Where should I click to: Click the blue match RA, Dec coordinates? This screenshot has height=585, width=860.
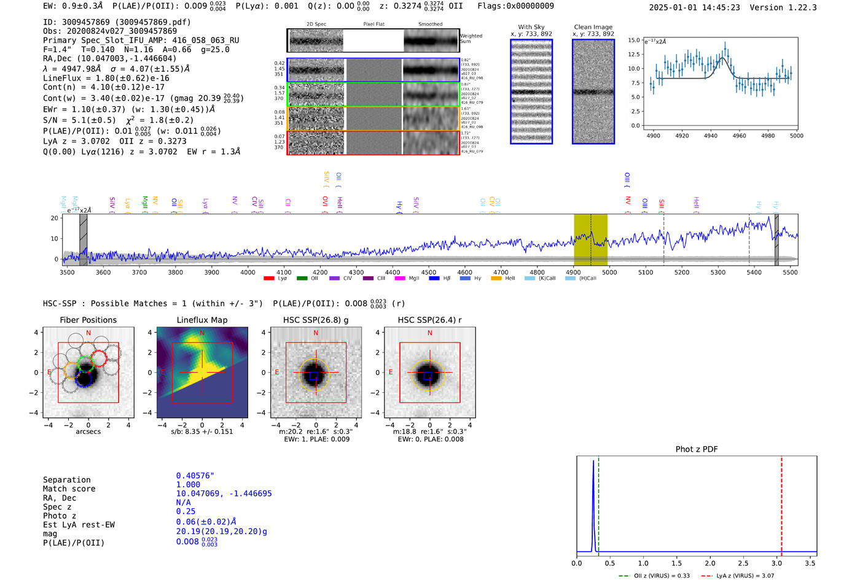(224, 494)
